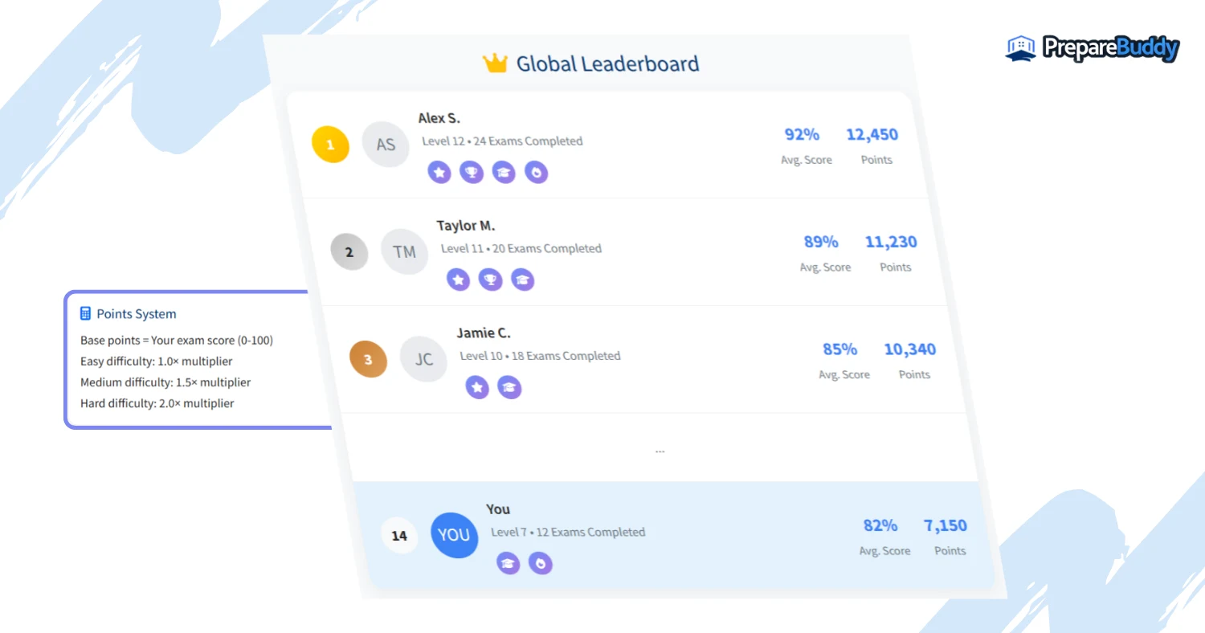Click the bronze rank 3 badge
The height and width of the screenshot is (633, 1205).
point(368,359)
